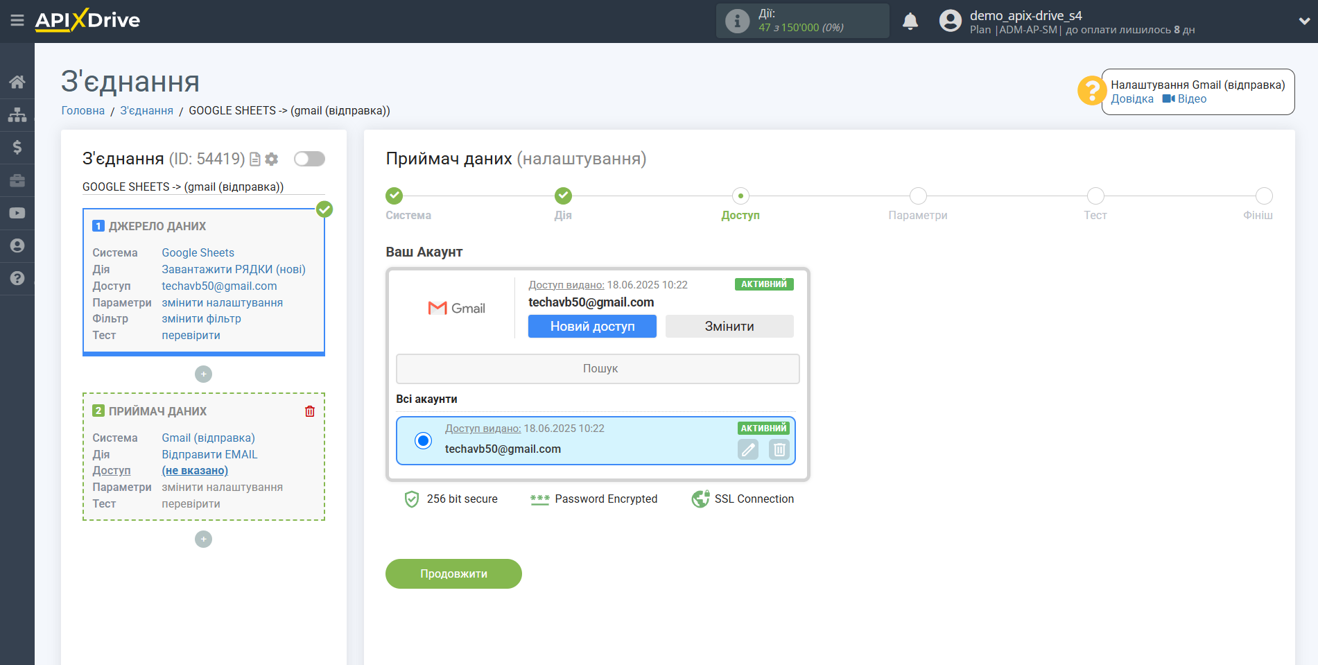Open Завантажити РЯДКИ (нові) action link
Image resolution: width=1318 pixels, height=665 pixels.
click(x=234, y=270)
